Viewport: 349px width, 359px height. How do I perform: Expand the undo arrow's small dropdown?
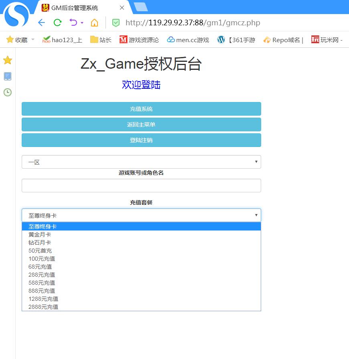tap(82, 23)
